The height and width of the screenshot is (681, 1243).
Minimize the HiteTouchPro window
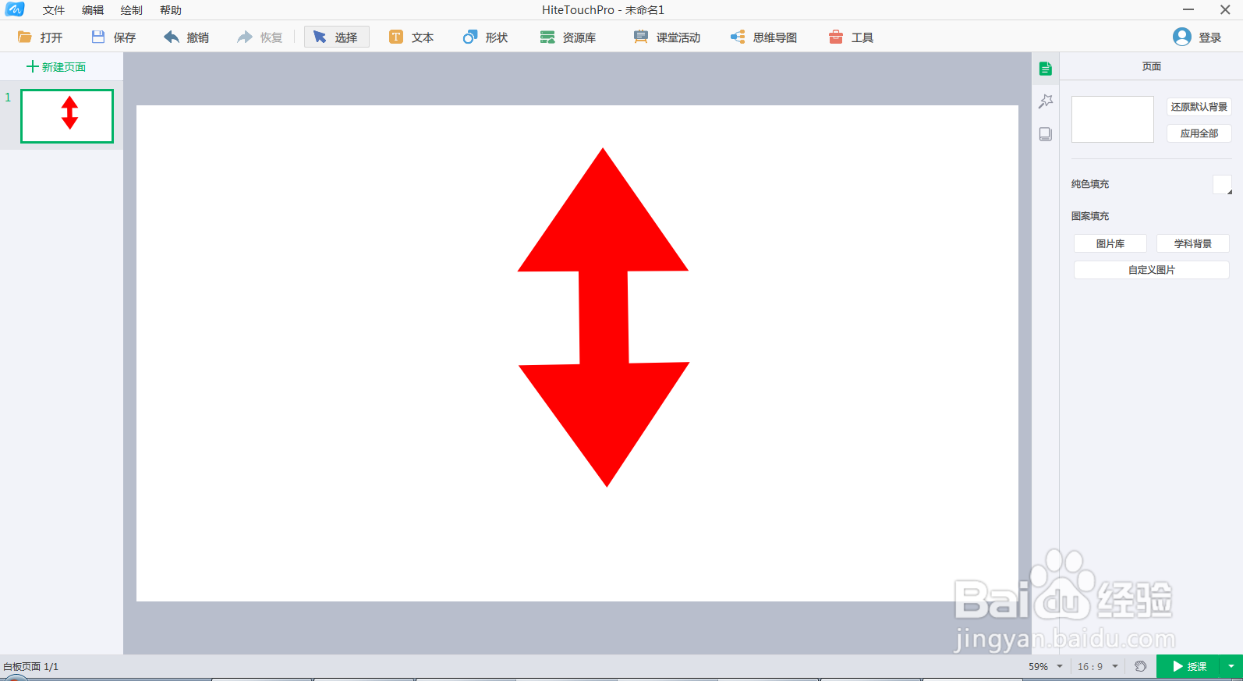tap(1188, 10)
